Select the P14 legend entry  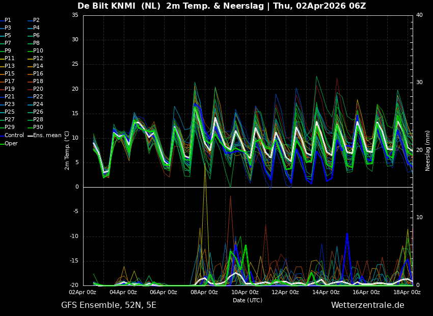pyautogui.click(x=38, y=66)
